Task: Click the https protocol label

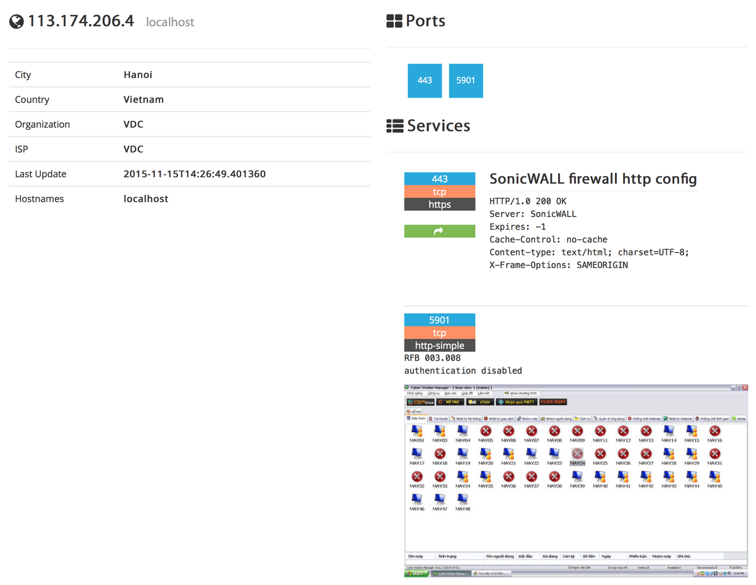Action: point(440,204)
